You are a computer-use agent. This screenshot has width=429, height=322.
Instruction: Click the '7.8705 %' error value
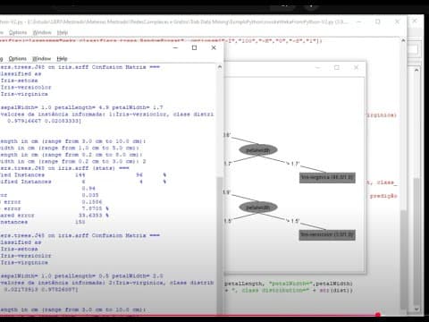coord(96,208)
